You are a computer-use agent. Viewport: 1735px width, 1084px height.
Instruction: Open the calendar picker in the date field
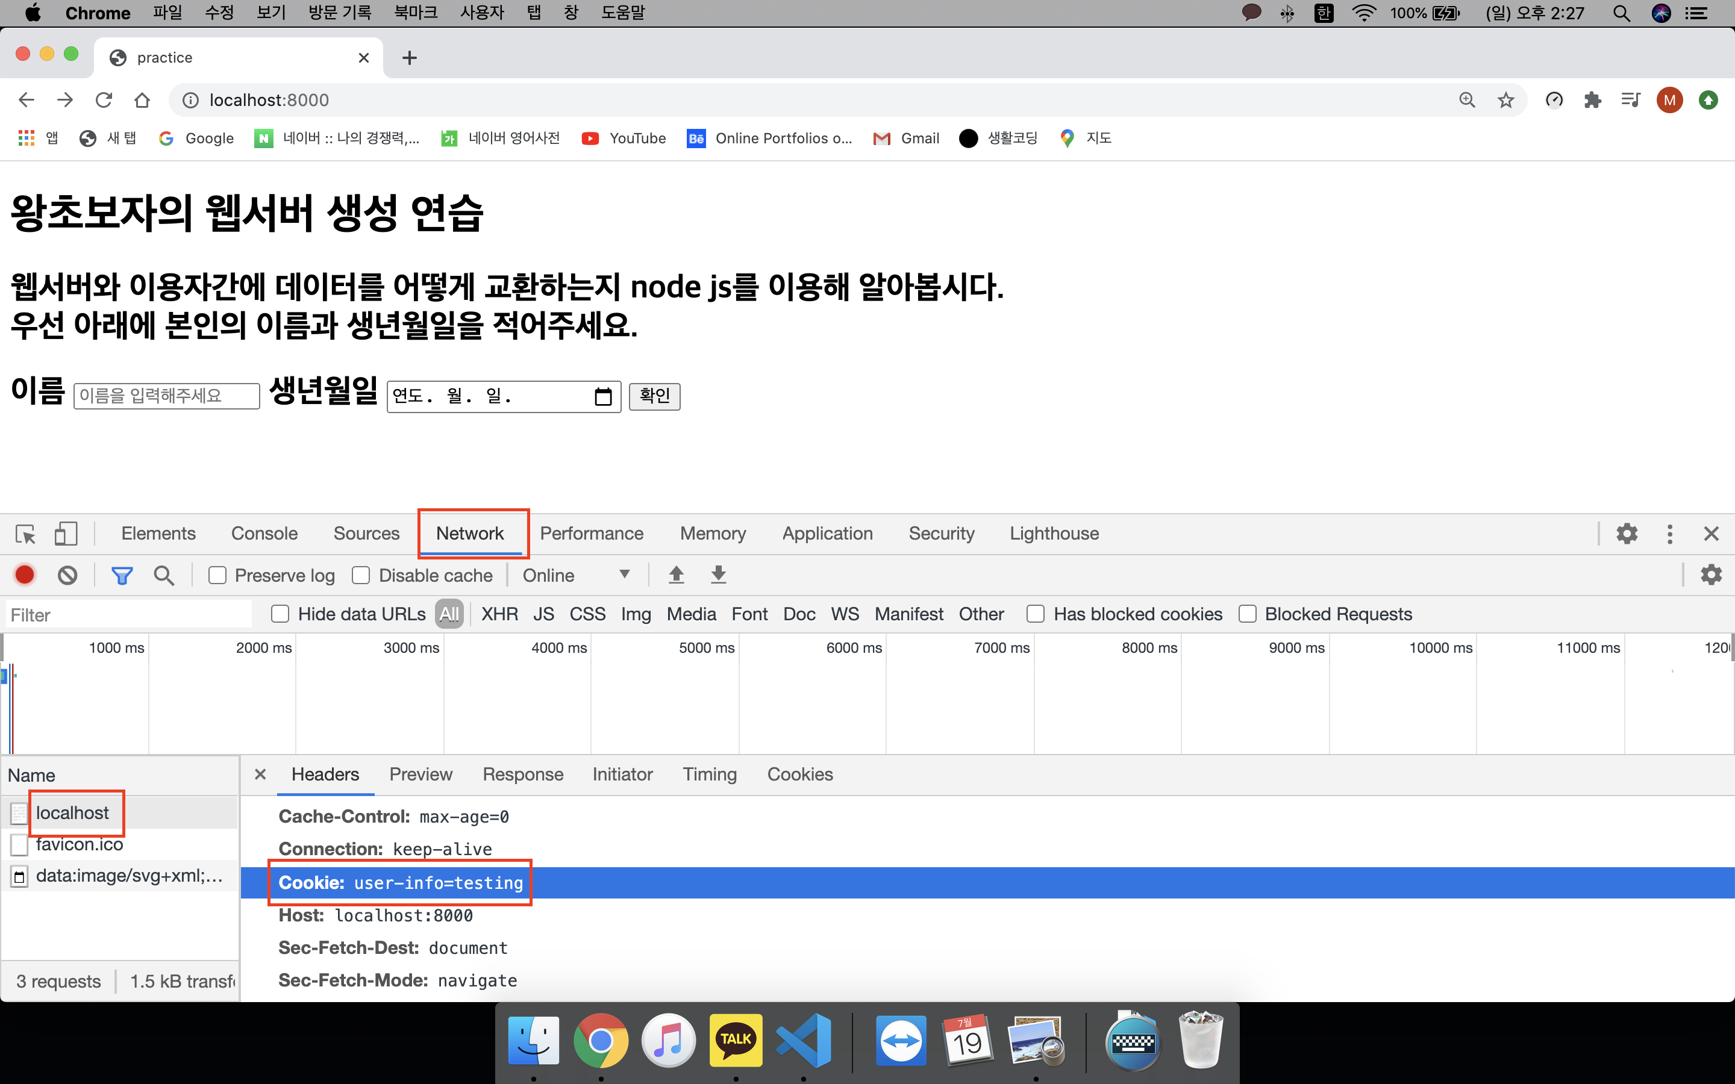pos(603,396)
